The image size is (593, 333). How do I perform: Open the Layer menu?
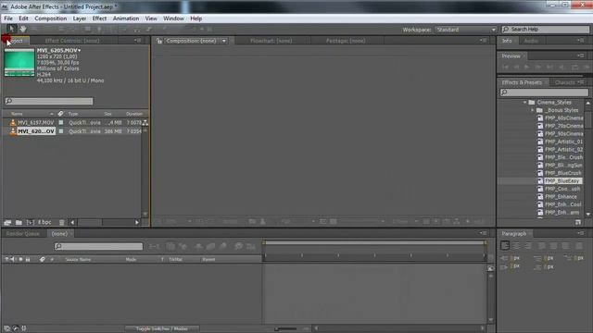click(80, 18)
